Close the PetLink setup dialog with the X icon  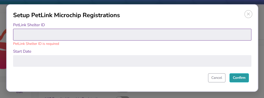click(248, 14)
